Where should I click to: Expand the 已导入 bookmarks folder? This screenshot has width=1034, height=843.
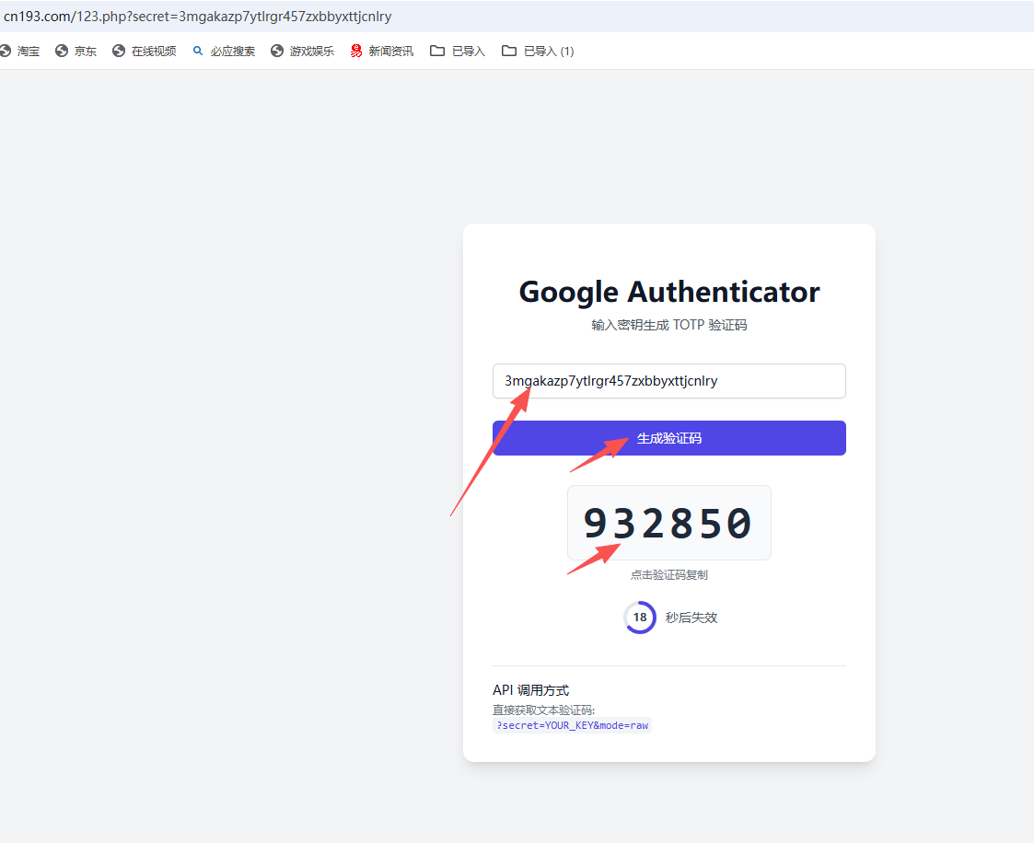click(436, 52)
